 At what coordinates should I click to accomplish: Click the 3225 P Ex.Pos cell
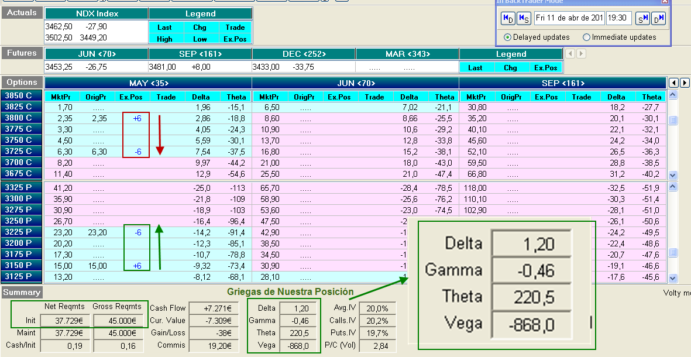pos(137,232)
